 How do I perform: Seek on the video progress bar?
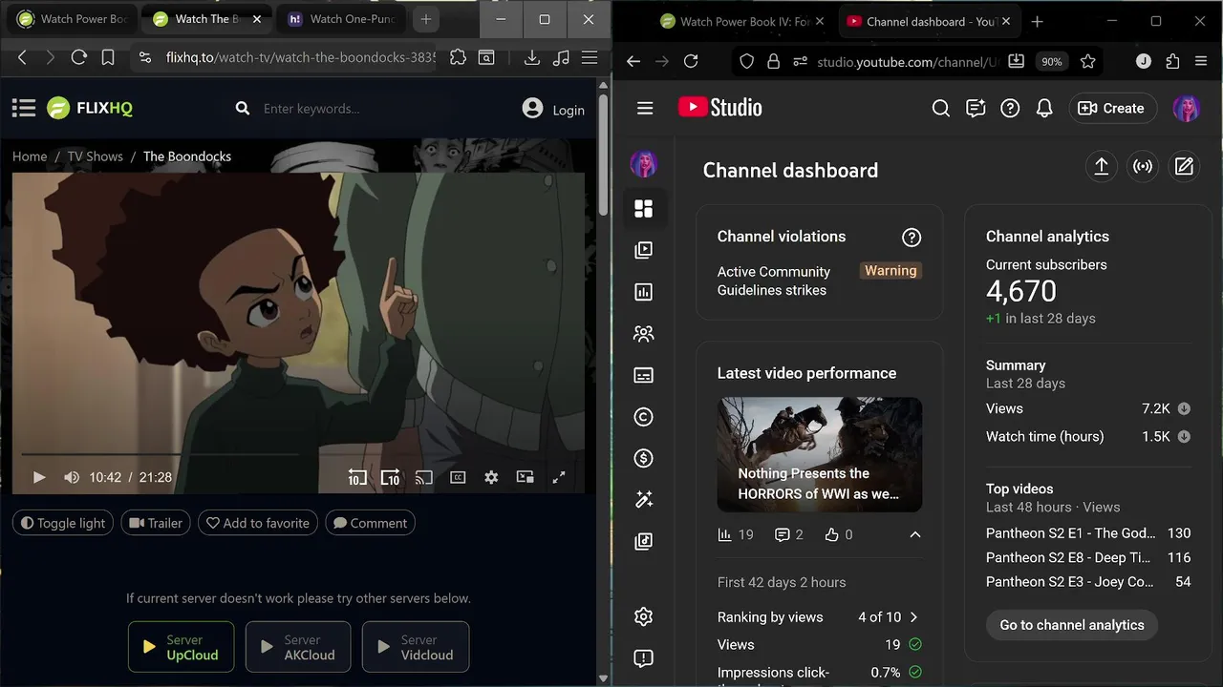click(x=298, y=454)
